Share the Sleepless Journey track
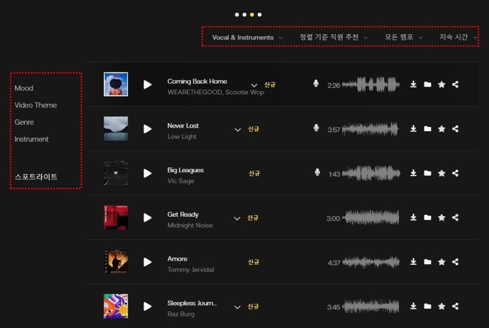 point(455,306)
